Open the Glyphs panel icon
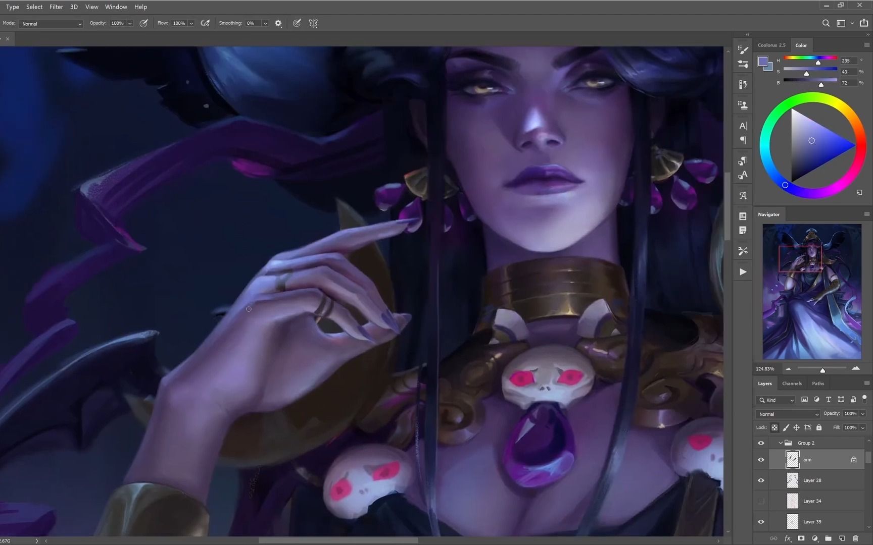The width and height of the screenshot is (873, 545). click(743, 195)
